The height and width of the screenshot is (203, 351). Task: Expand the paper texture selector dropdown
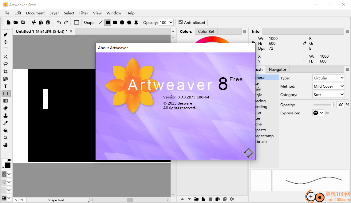[9, 174]
